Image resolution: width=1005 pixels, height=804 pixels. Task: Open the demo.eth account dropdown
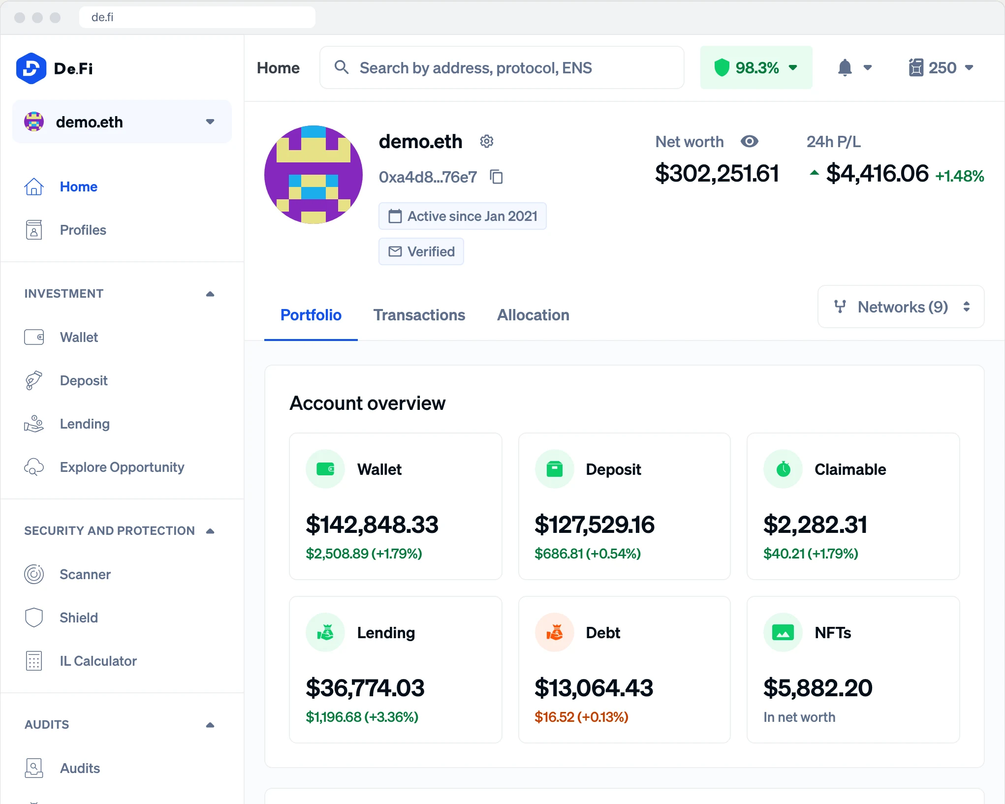[x=122, y=122]
